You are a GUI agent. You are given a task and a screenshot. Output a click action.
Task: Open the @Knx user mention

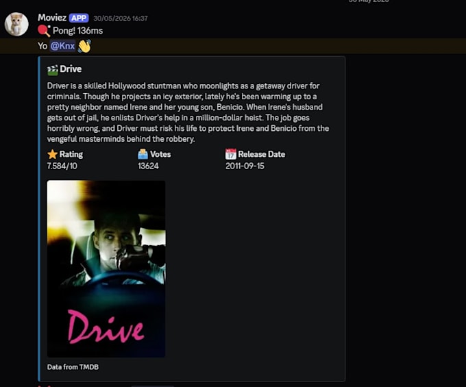[62, 46]
